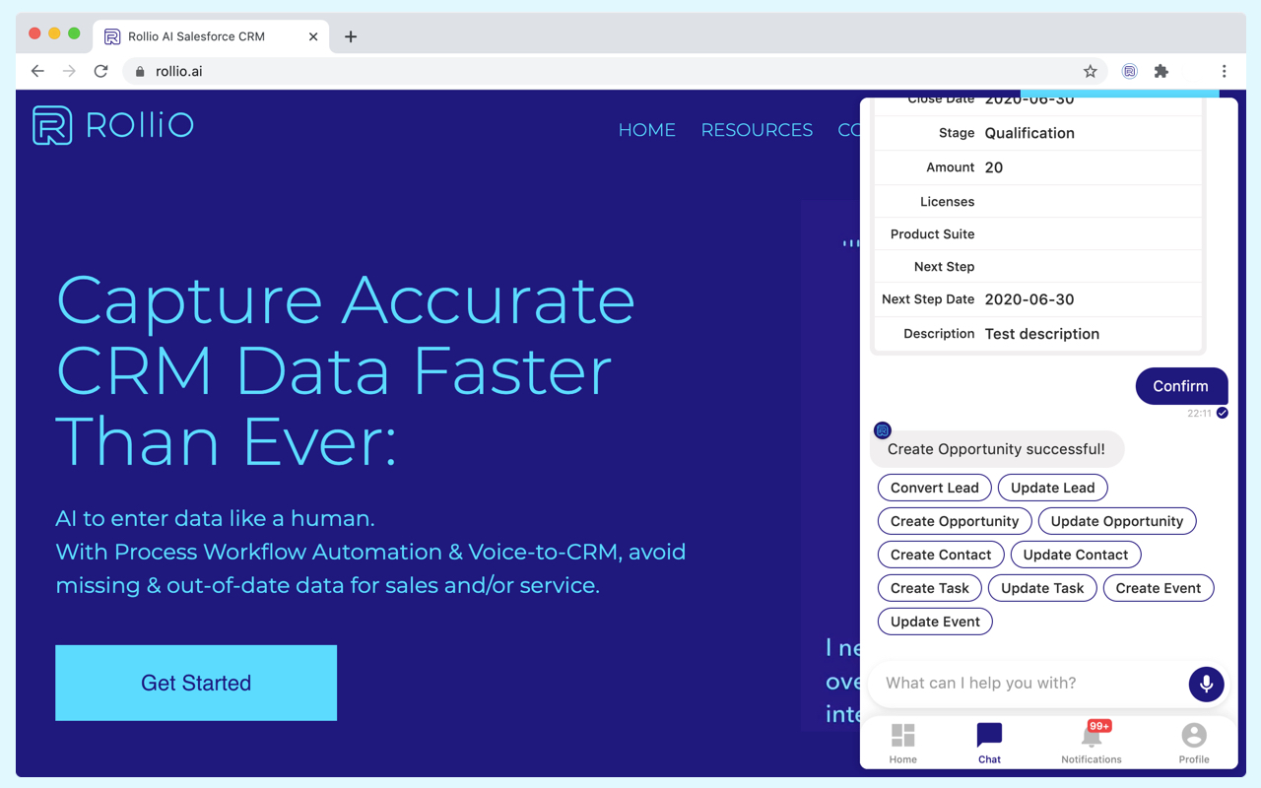Pick the Update Task quick action
Image resolution: width=1261 pixels, height=788 pixels.
[x=1042, y=588]
